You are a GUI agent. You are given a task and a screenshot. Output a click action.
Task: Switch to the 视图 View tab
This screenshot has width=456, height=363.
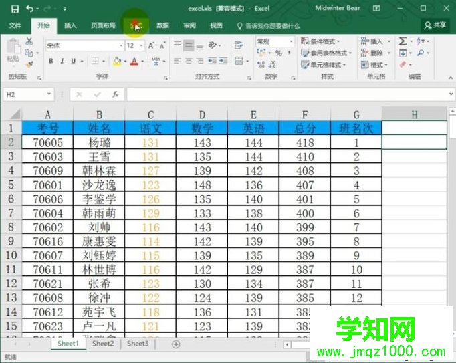[x=216, y=26]
